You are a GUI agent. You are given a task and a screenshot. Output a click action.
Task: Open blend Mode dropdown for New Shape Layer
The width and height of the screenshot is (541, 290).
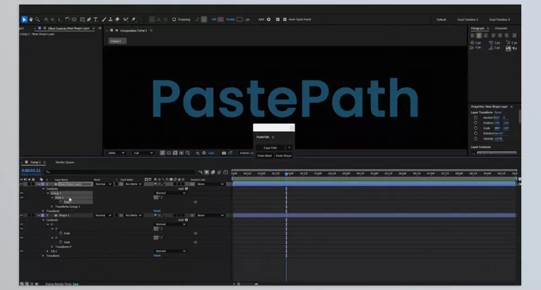103,184
